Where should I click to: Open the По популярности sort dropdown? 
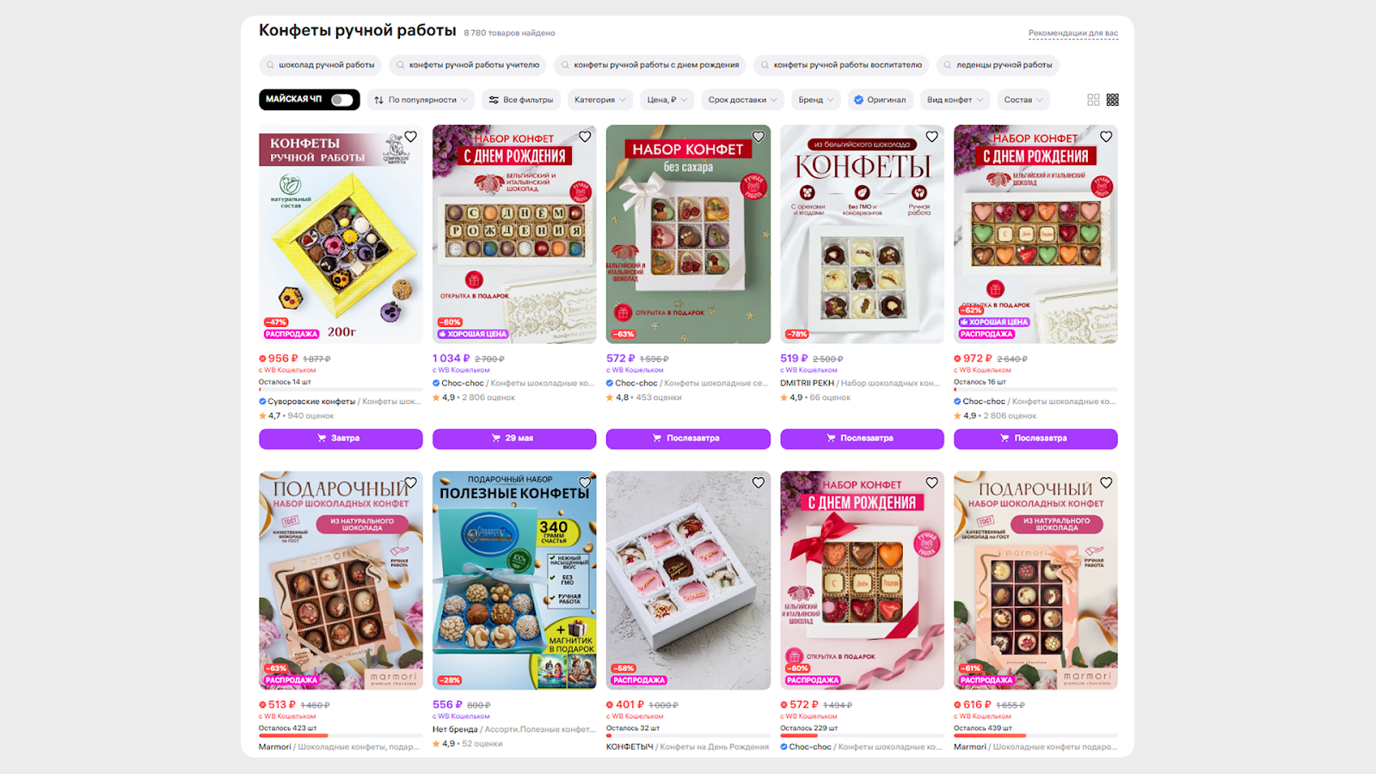click(421, 100)
